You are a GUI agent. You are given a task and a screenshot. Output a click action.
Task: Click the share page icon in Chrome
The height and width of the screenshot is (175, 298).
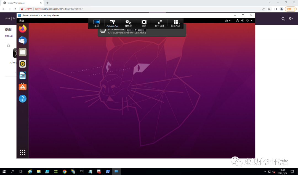[x=263, y=9]
